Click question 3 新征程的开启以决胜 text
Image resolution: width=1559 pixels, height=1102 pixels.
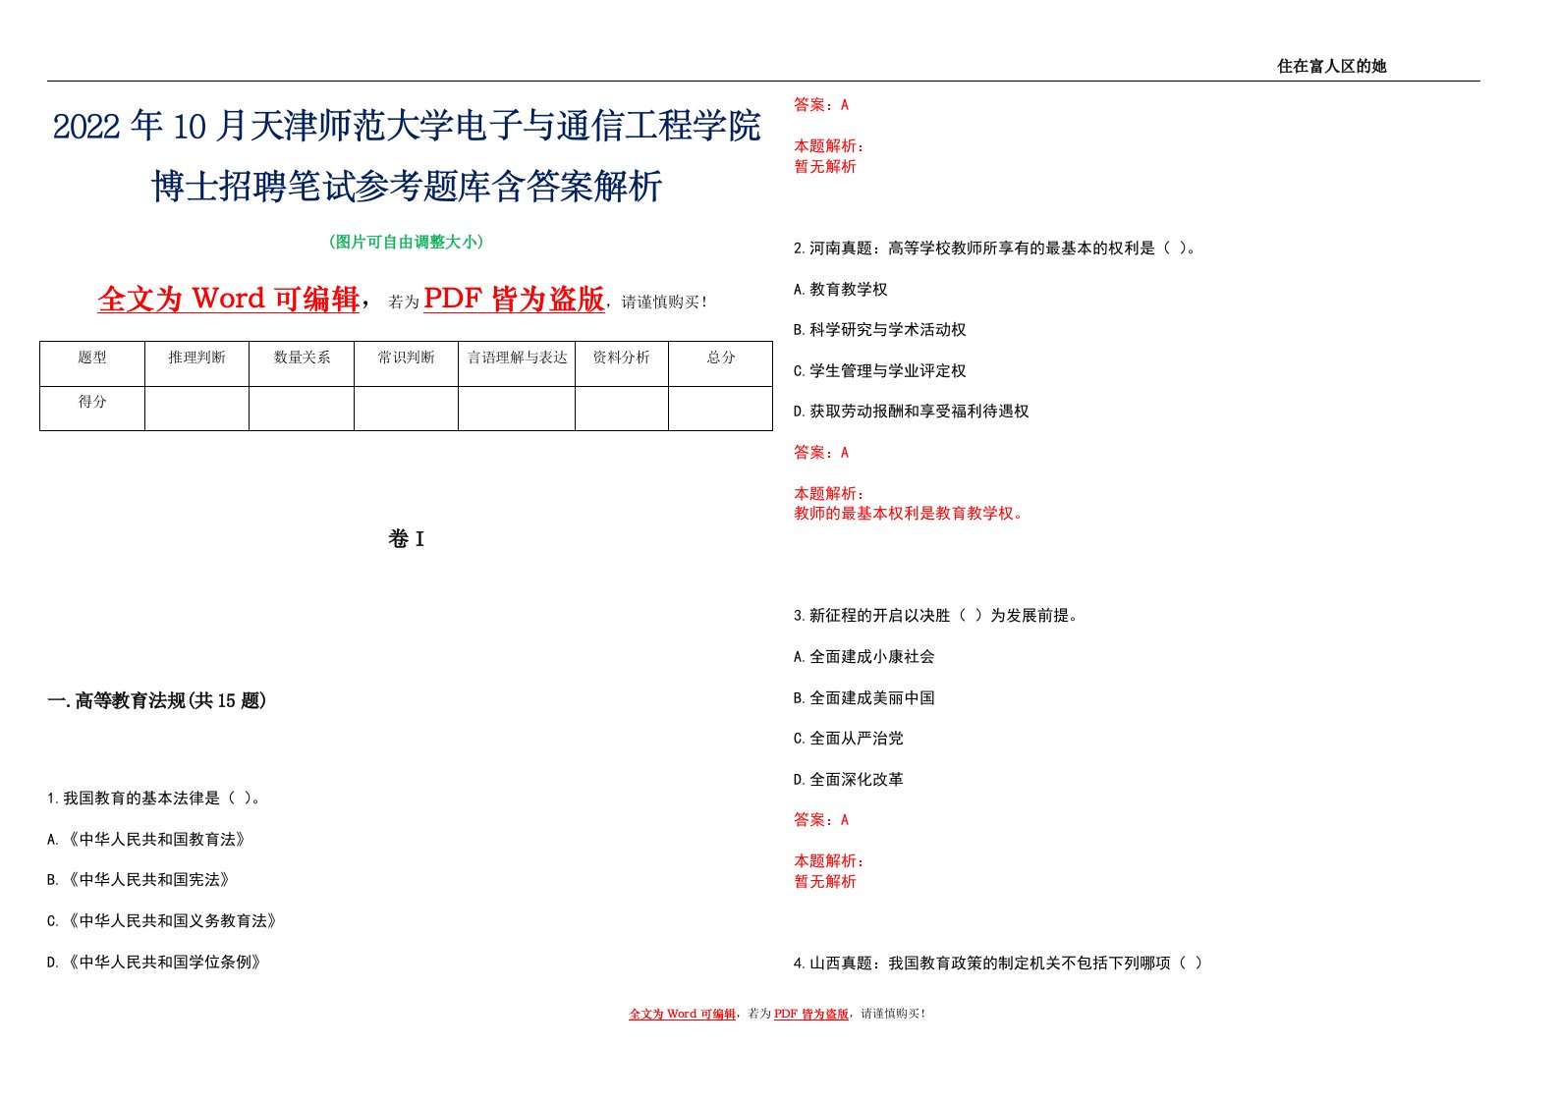[937, 615]
